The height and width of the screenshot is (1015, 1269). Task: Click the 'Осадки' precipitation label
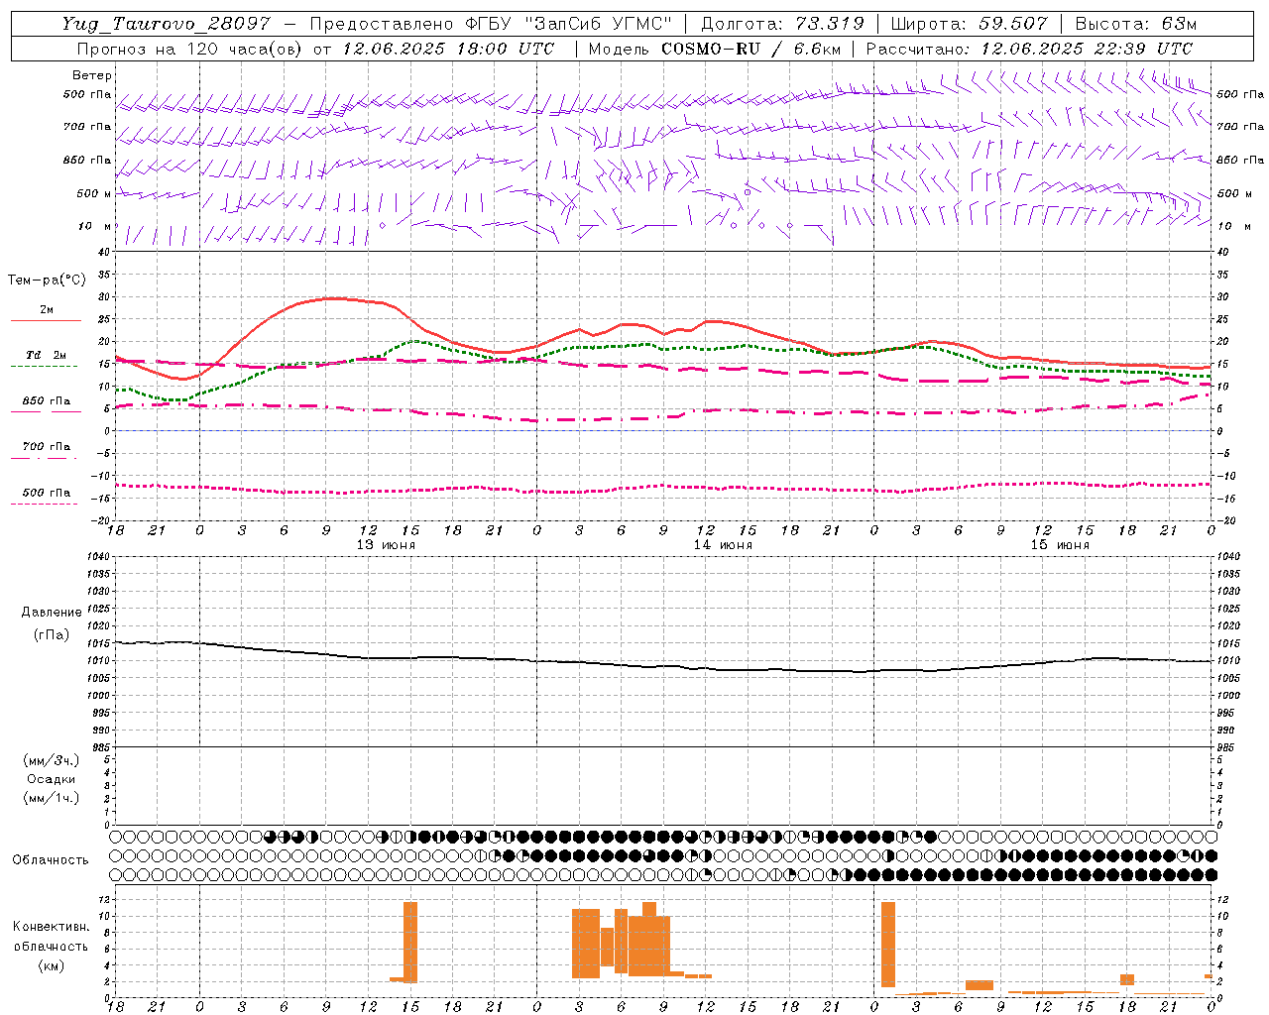tap(52, 780)
